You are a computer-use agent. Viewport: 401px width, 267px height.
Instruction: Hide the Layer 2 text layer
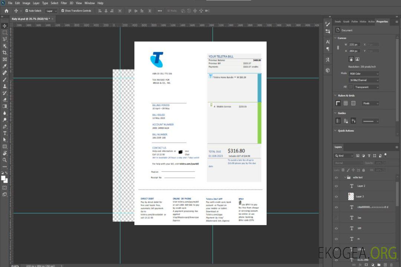pos(336,186)
